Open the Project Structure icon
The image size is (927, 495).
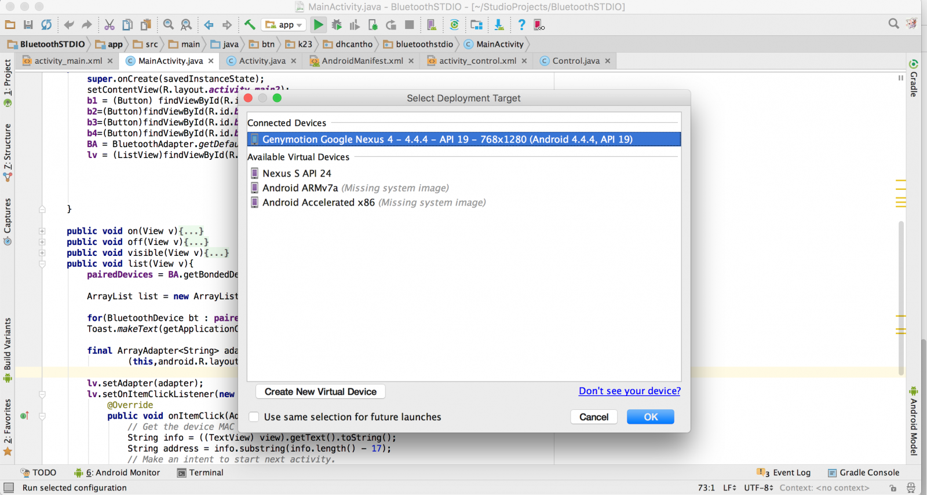[x=476, y=25]
